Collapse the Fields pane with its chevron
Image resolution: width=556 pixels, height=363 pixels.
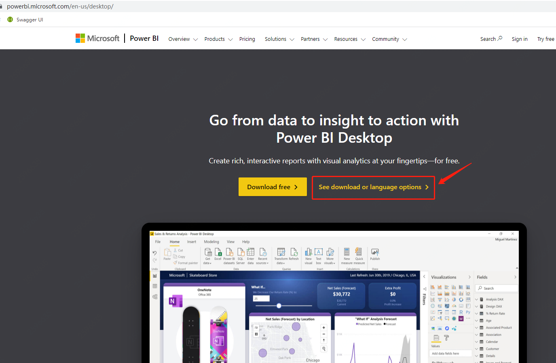coord(515,277)
